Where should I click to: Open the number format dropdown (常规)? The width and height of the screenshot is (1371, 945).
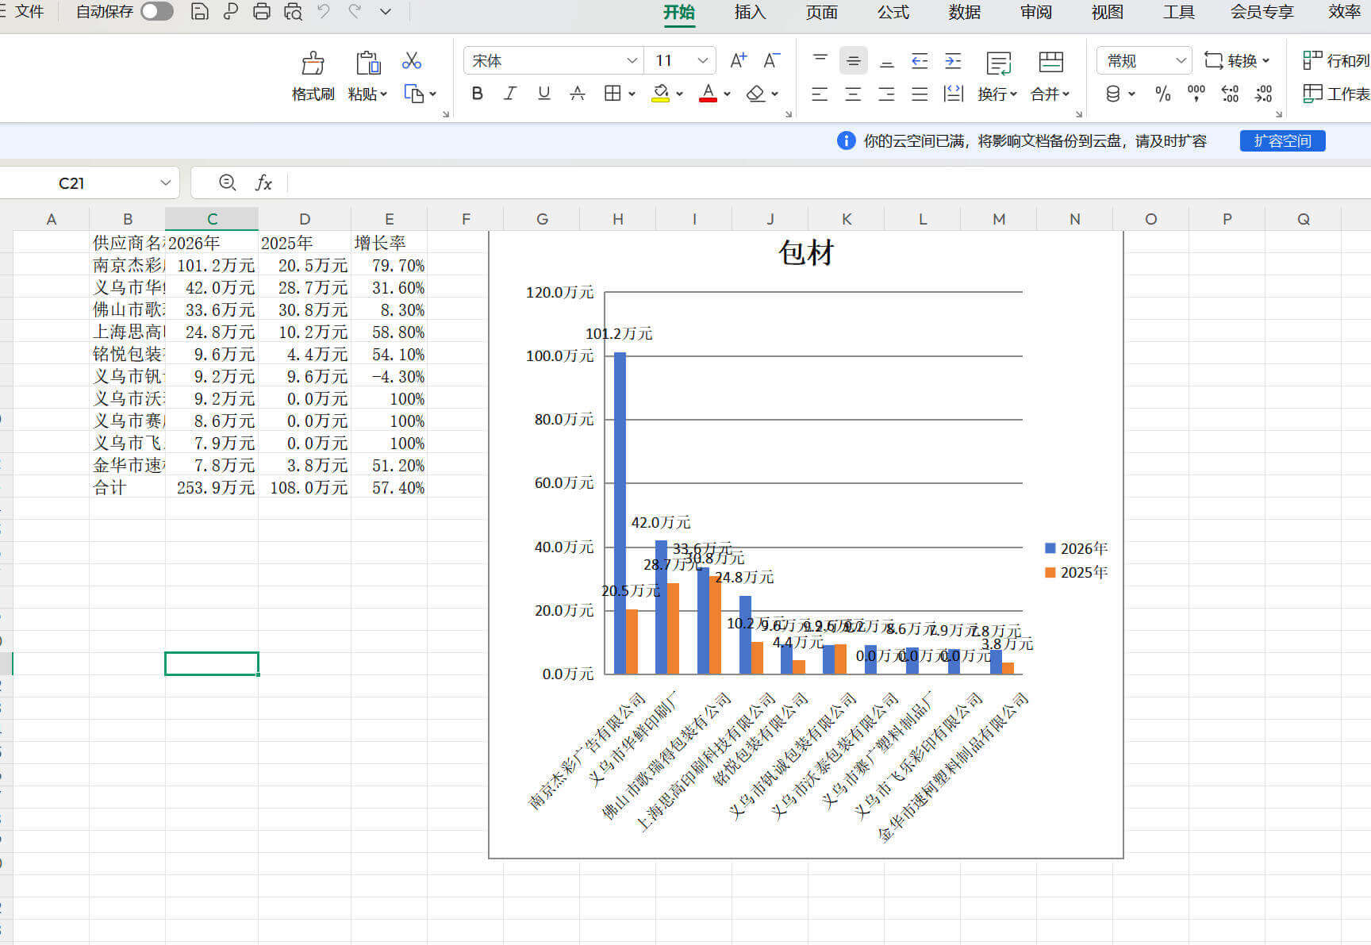click(1181, 61)
